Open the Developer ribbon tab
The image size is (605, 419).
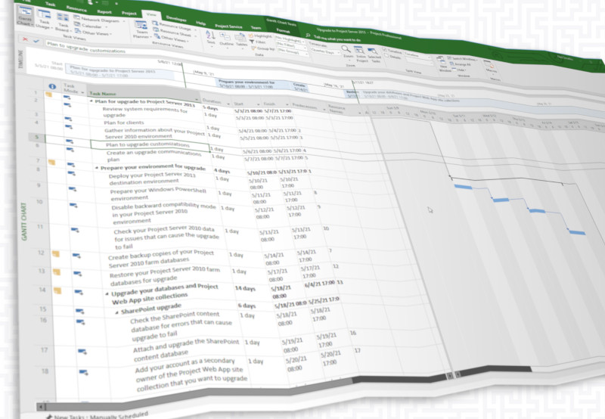[176, 18]
